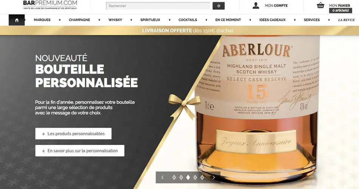Select the second carousel diamond indicator
Viewport: 359px width, 189px height.
point(181,177)
